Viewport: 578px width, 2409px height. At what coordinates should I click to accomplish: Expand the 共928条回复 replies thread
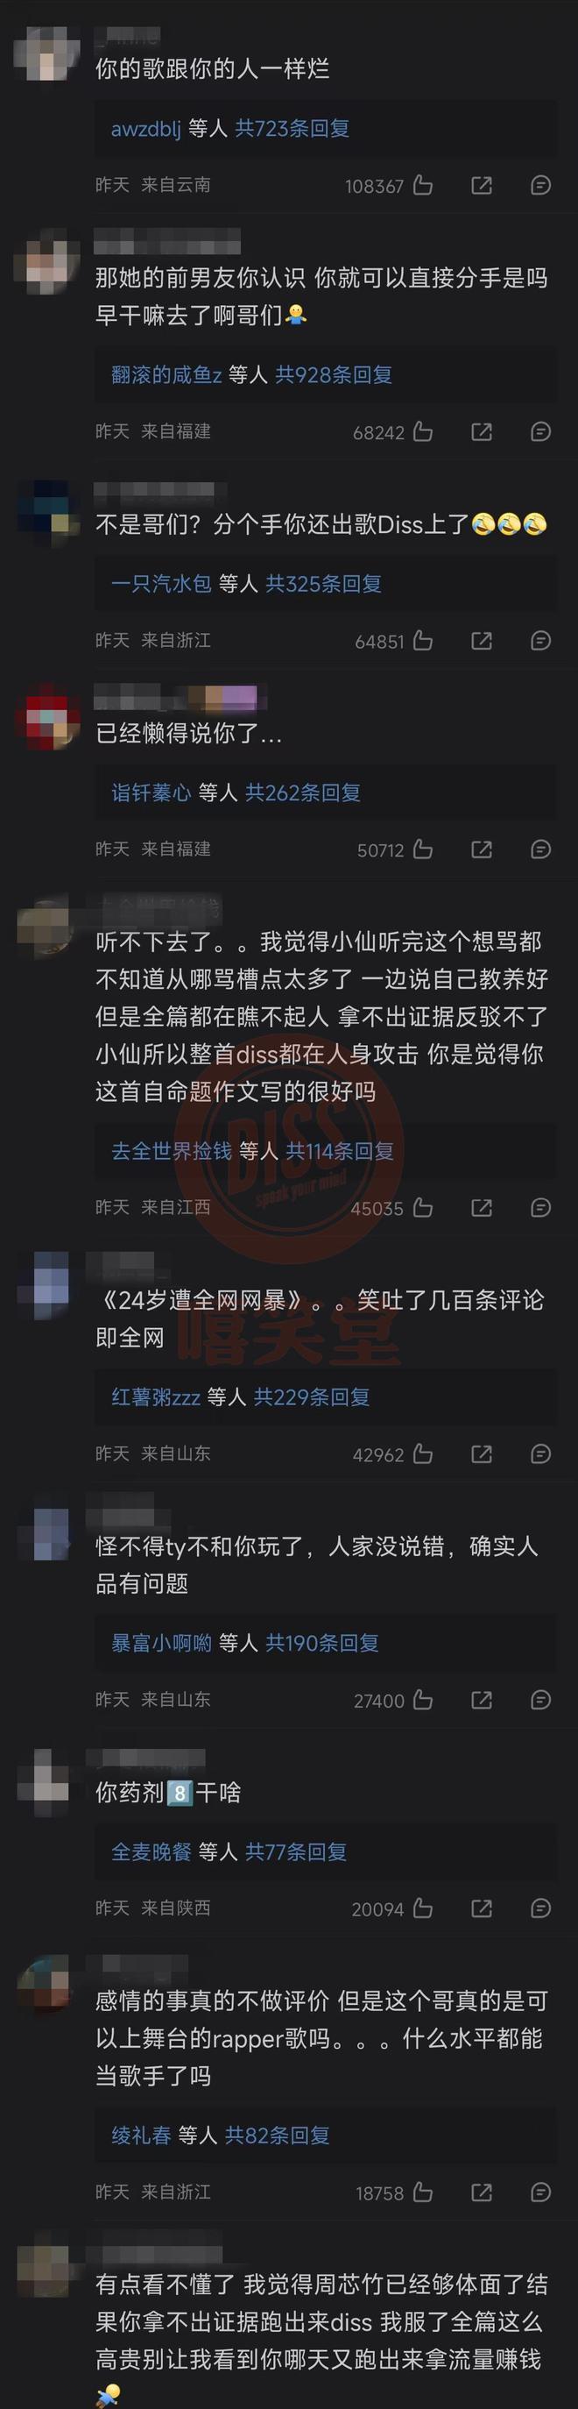click(334, 375)
